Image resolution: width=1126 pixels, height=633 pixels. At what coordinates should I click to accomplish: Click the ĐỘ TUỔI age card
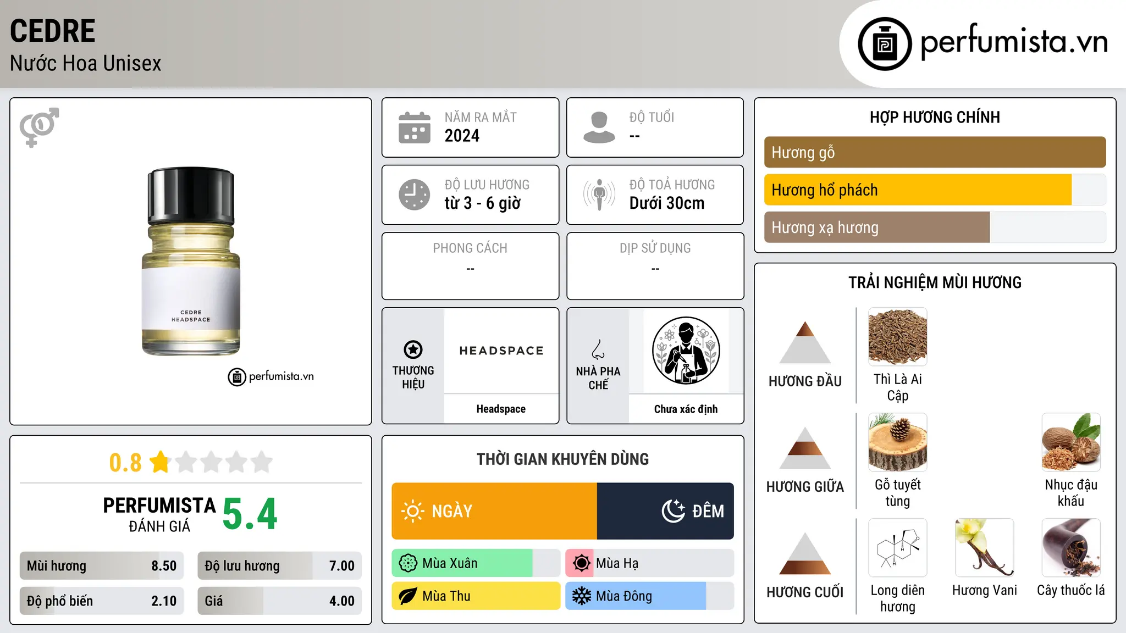(655, 127)
